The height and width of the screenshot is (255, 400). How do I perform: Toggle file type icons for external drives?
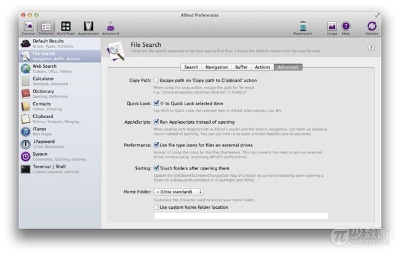pos(156,145)
